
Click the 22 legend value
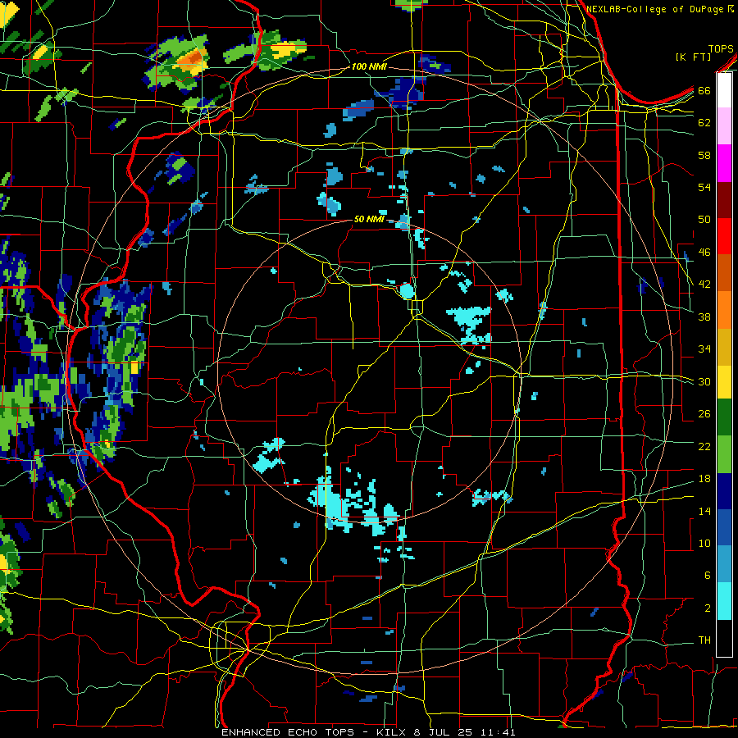(x=704, y=446)
